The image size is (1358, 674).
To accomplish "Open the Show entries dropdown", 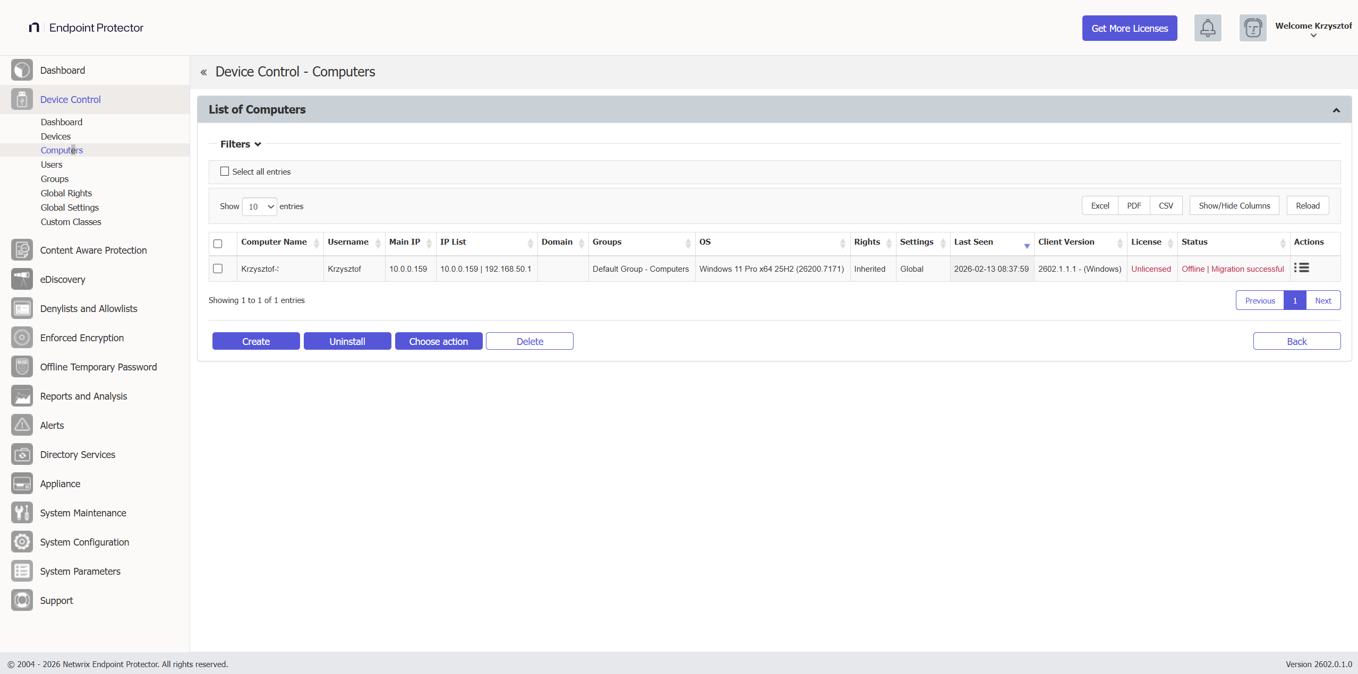I will tap(259, 206).
